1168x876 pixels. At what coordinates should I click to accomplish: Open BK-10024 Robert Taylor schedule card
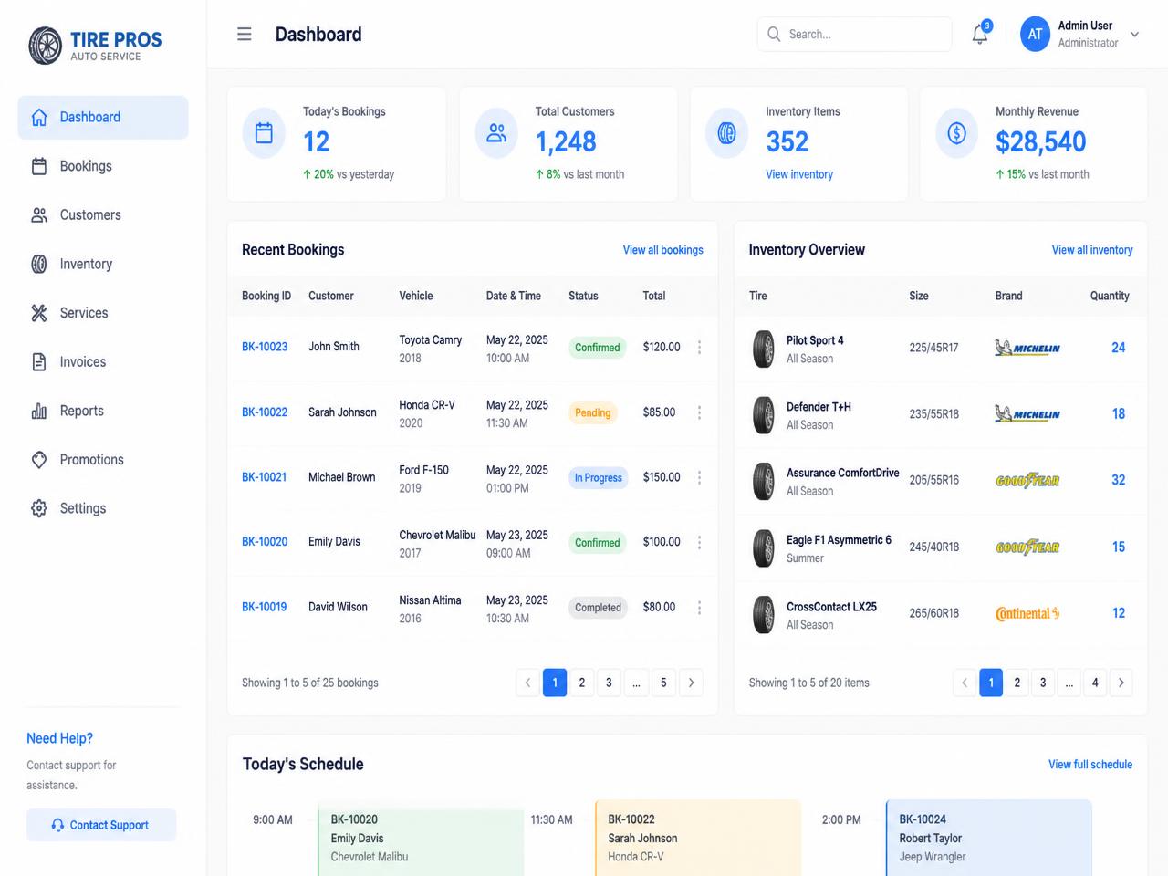click(989, 839)
